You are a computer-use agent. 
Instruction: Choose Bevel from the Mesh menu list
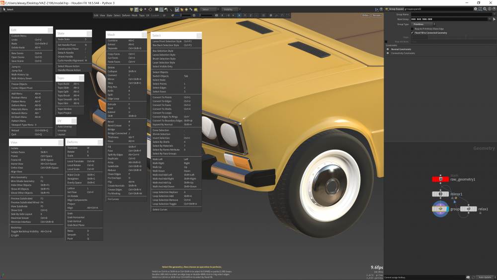click(111, 121)
